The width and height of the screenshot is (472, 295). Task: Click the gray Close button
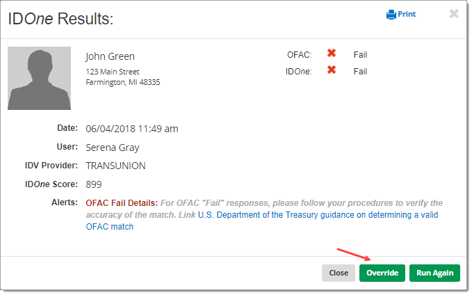tap(339, 273)
